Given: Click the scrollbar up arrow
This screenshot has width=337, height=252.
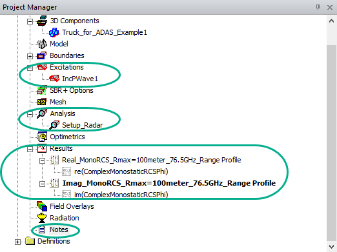Looking at the screenshot, I should pyautogui.click(x=332, y=21).
